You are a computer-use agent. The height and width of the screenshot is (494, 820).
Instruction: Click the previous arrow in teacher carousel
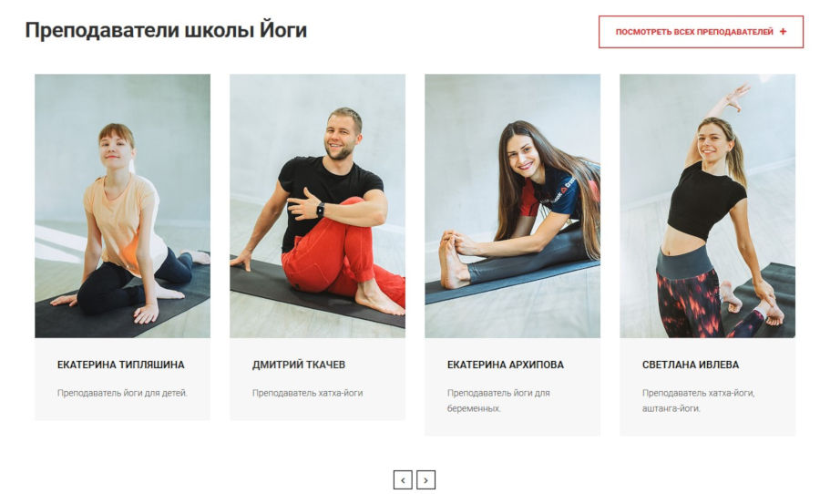403,479
